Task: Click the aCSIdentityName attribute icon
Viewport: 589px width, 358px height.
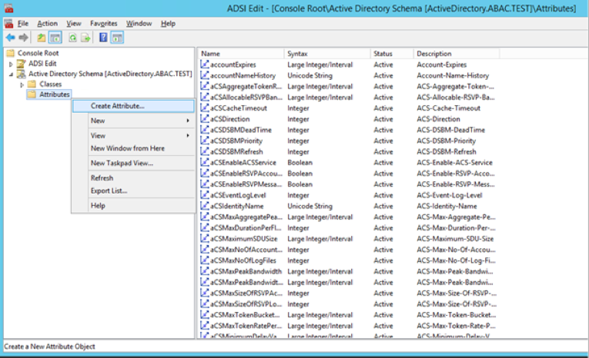Action: (x=204, y=206)
